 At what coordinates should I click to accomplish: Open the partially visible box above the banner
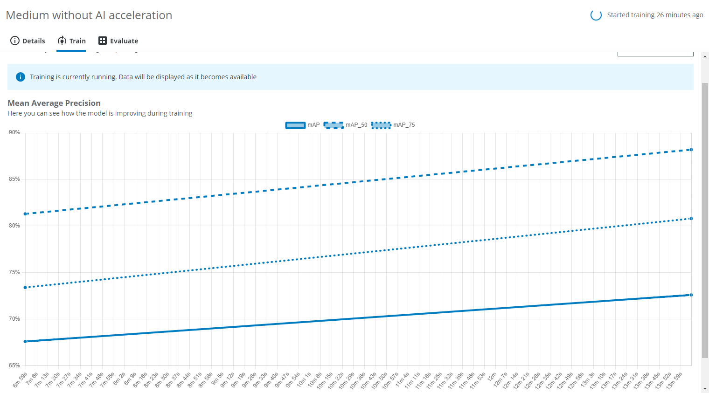(x=655, y=54)
